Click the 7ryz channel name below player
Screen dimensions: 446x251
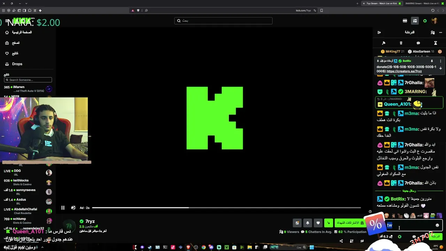click(x=90, y=221)
